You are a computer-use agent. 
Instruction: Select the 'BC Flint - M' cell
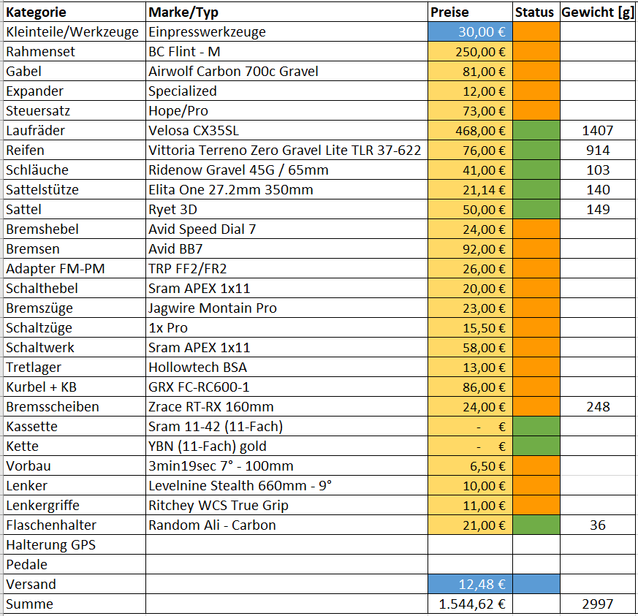tap(286, 51)
